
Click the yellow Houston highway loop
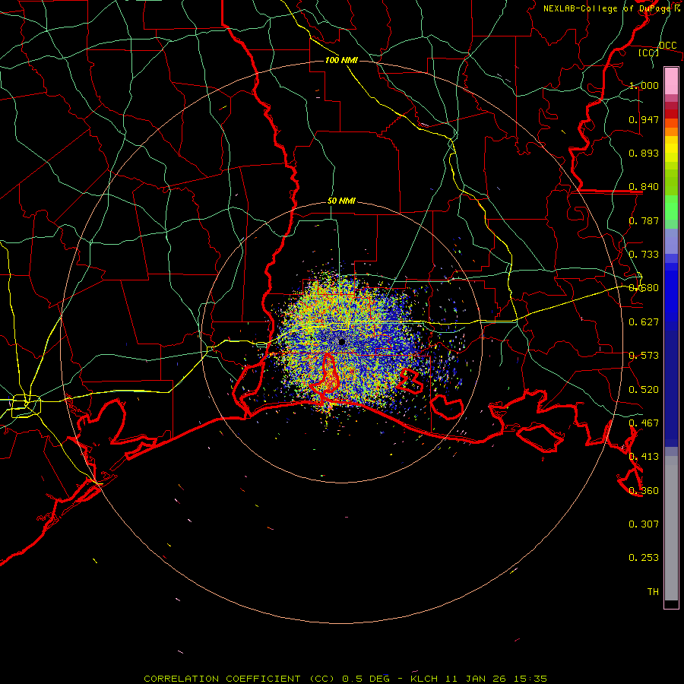pos(26,406)
